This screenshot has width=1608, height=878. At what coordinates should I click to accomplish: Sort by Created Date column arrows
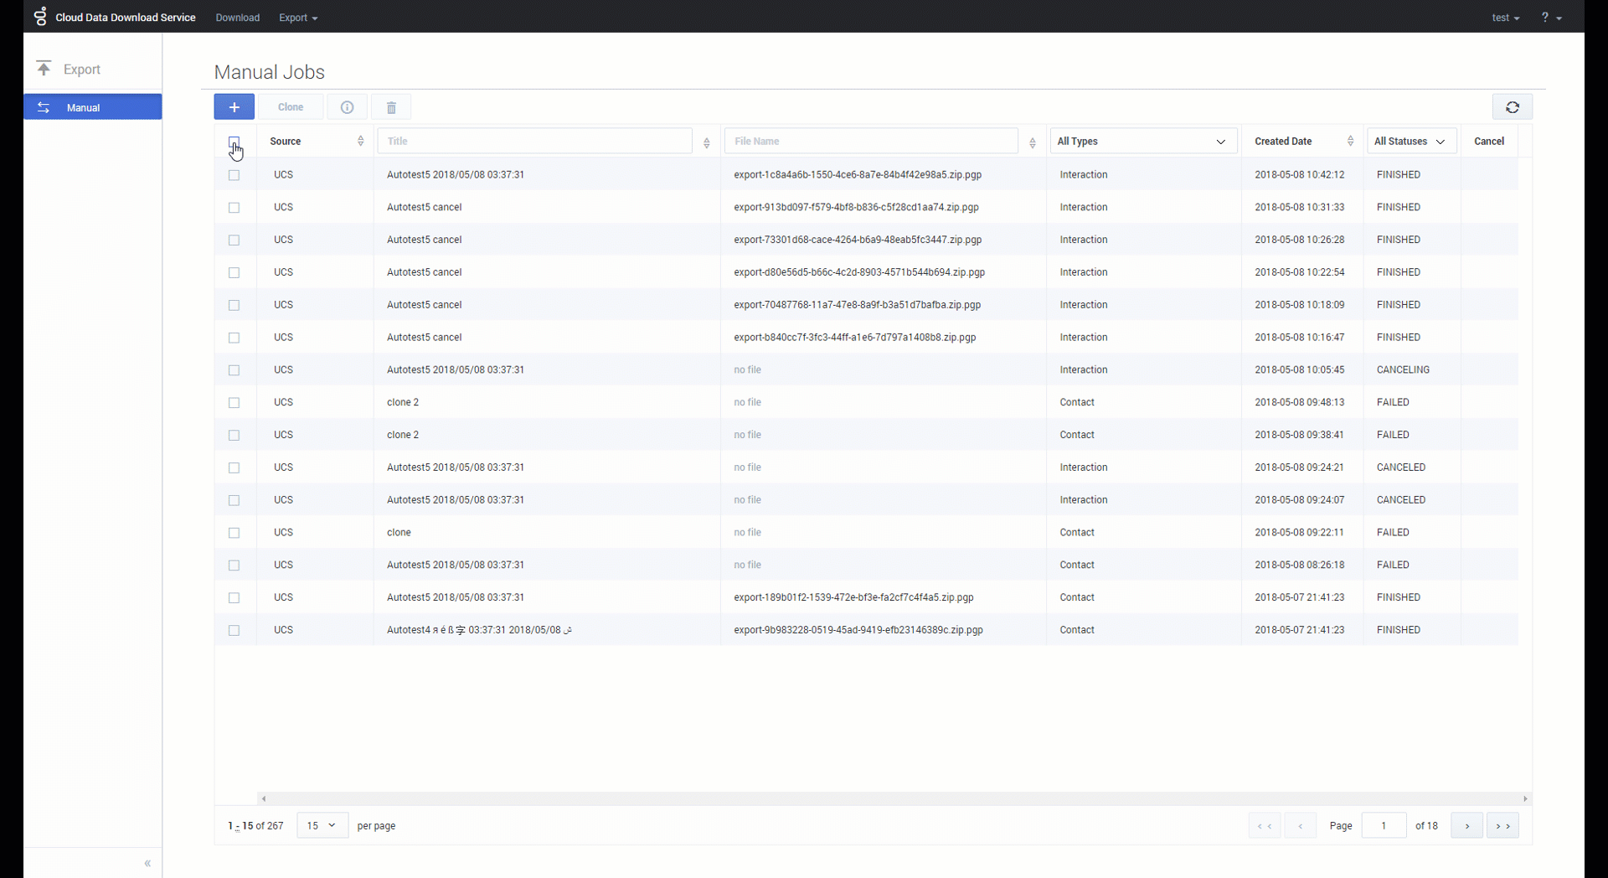pyautogui.click(x=1350, y=142)
